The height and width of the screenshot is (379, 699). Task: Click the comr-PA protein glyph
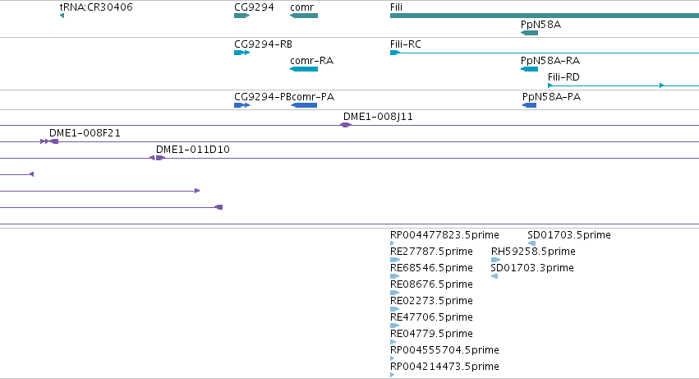point(304,105)
